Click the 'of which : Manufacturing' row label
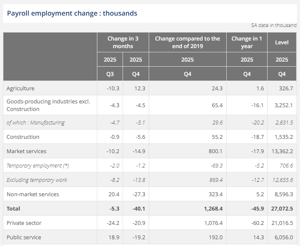The width and height of the screenshot is (300, 246). pos(36,123)
